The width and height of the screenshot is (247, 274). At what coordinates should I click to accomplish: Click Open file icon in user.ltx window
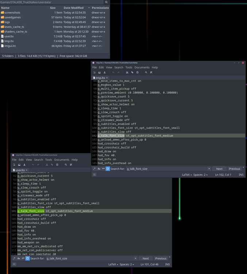click(x=19, y=165)
